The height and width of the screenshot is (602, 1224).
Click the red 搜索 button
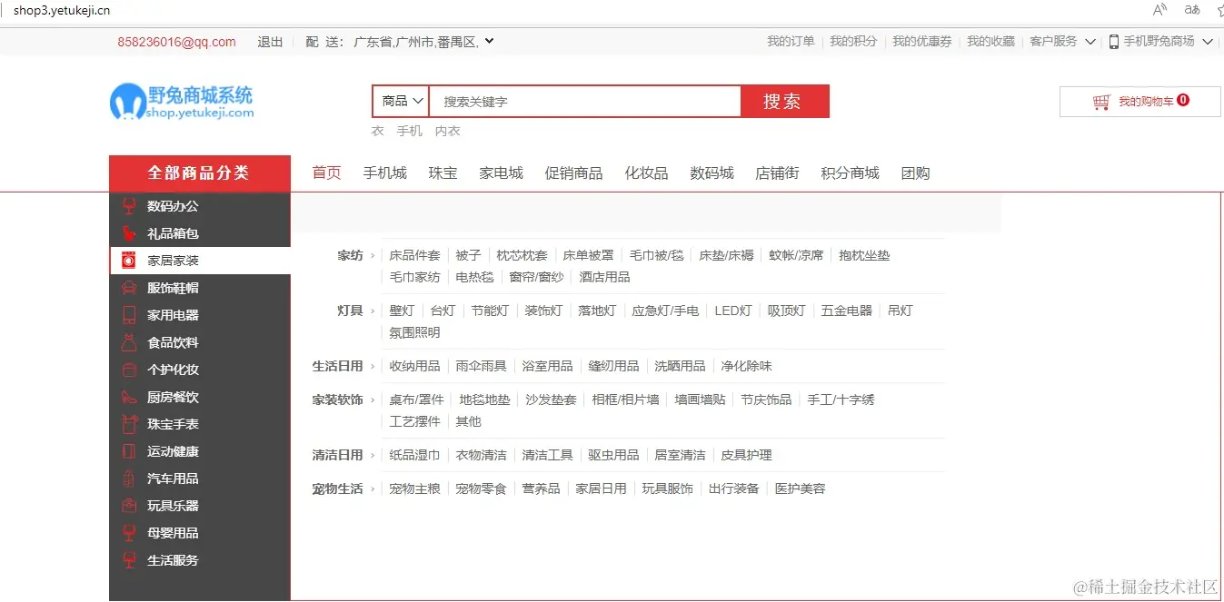click(784, 102)
